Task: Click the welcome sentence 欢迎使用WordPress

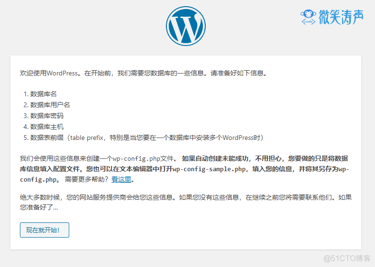Action: pyautogui.click(x=144, y=73)
